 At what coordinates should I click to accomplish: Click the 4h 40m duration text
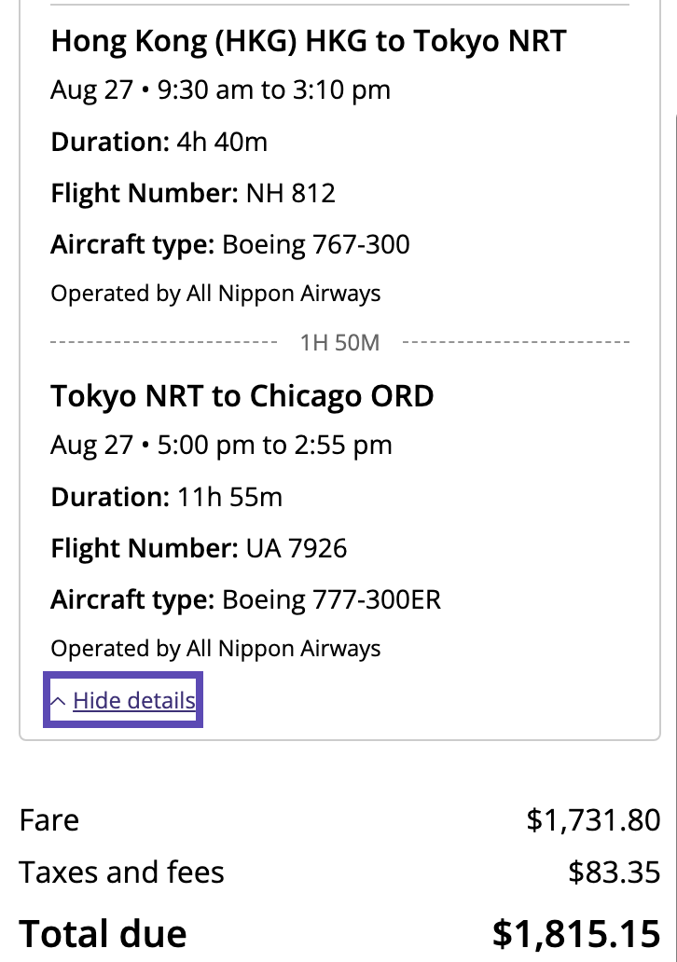[x=222, y=143]
